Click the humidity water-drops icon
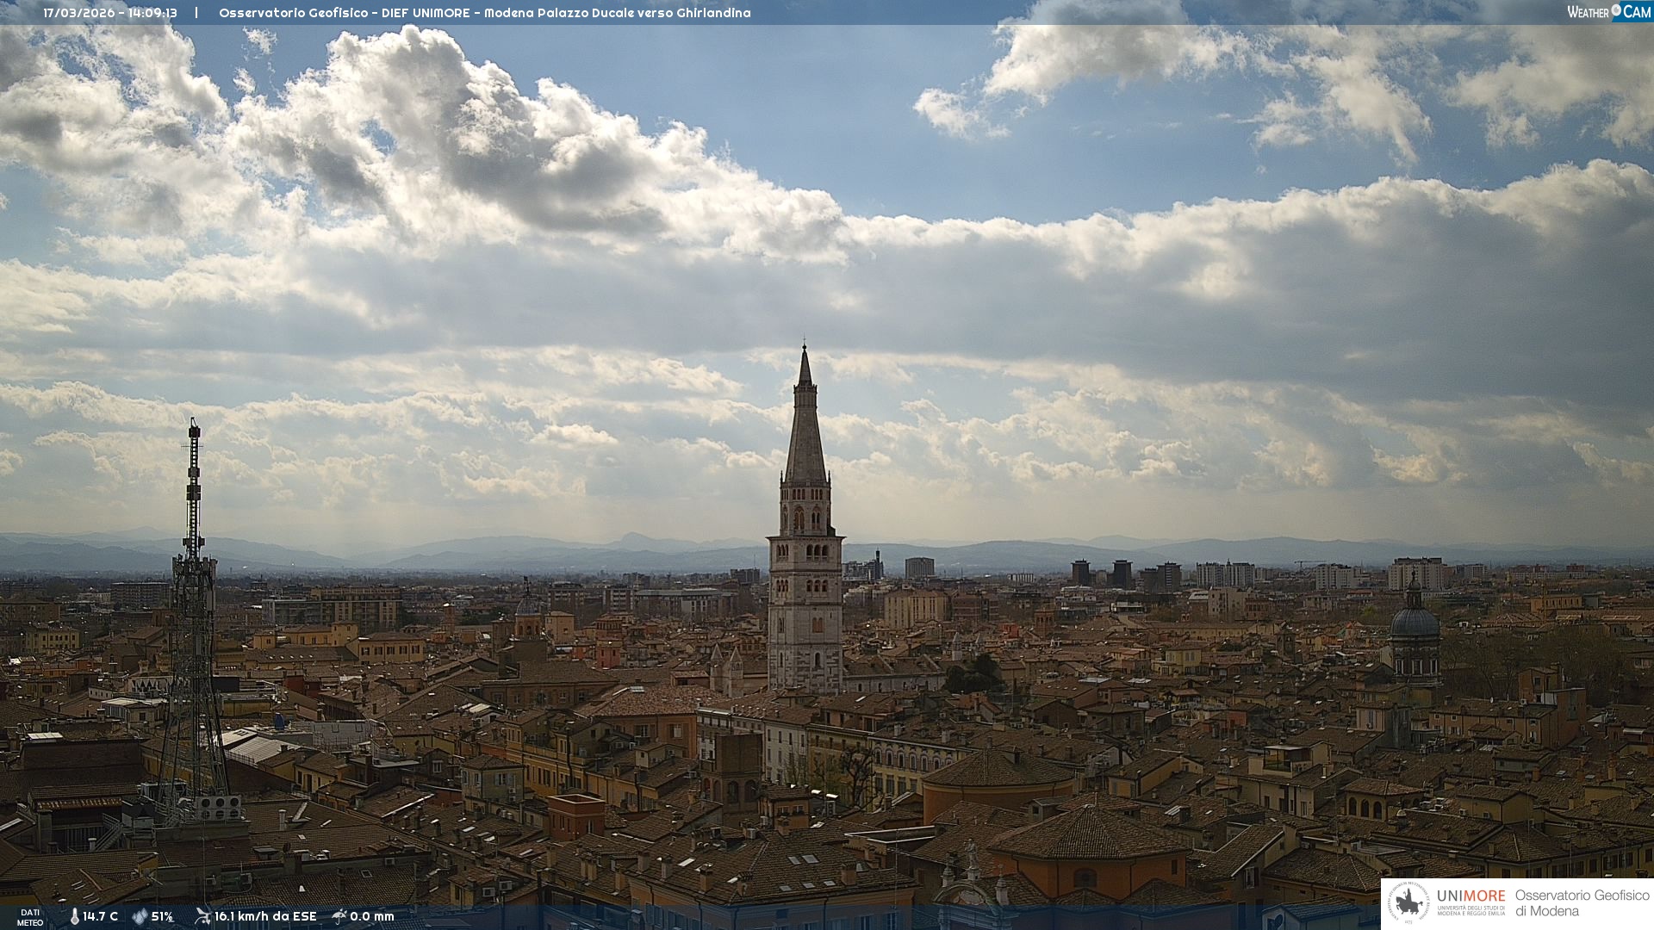The width and height of the screenshot is (1654, 930). point(140,917)
